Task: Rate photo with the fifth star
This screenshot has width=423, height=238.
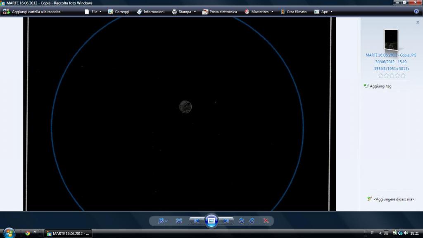Action: tap(403, 76)
